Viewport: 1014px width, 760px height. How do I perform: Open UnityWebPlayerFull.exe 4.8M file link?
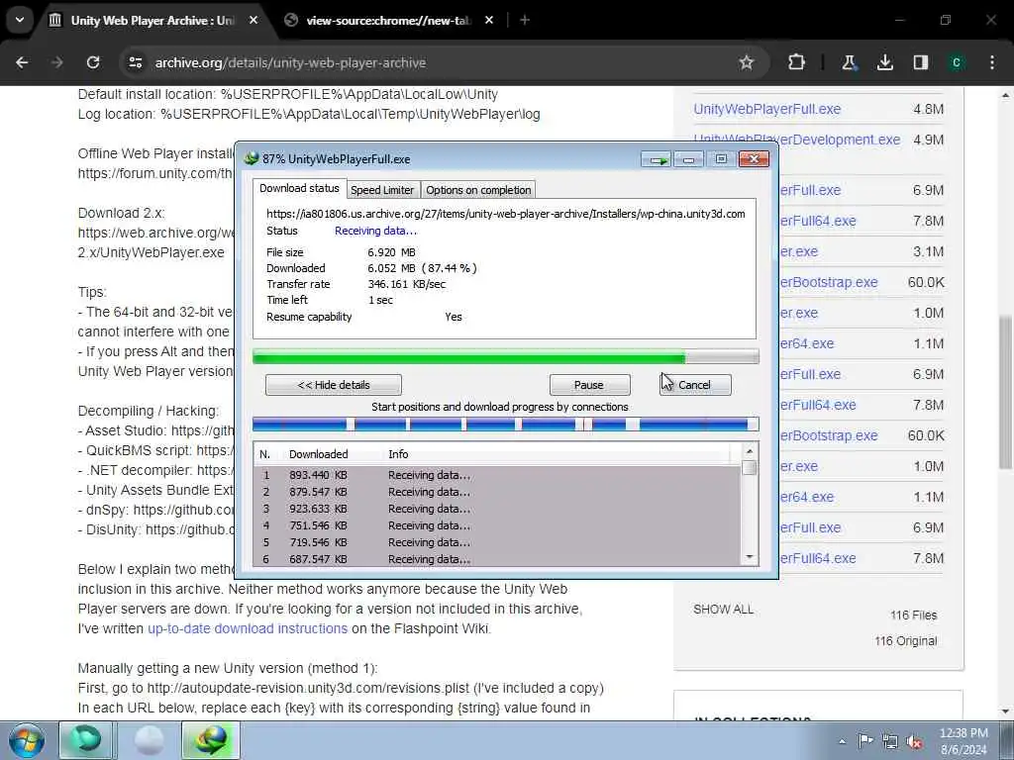coord(767,109)
